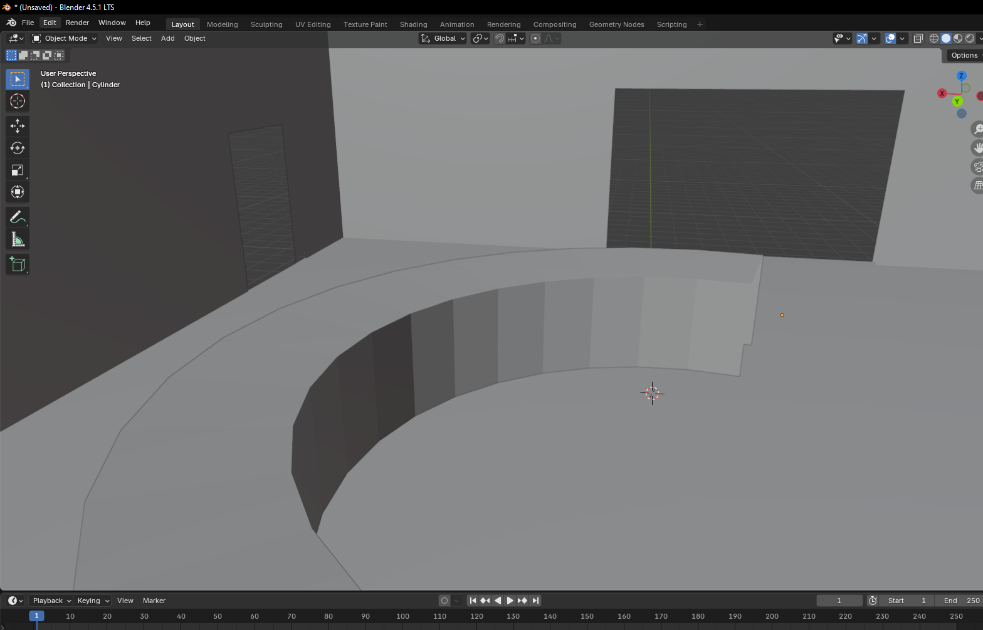
Task: Activate the Rotate tool
Action: coord(17,148)
